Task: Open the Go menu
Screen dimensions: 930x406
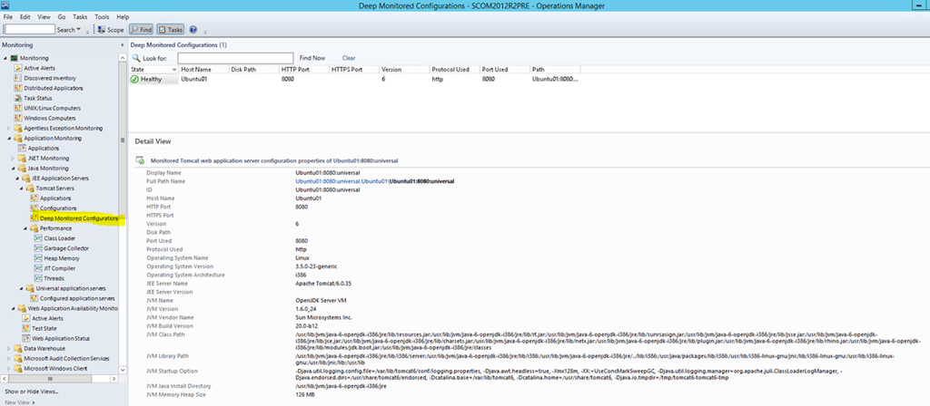Action: click(62, 17)
